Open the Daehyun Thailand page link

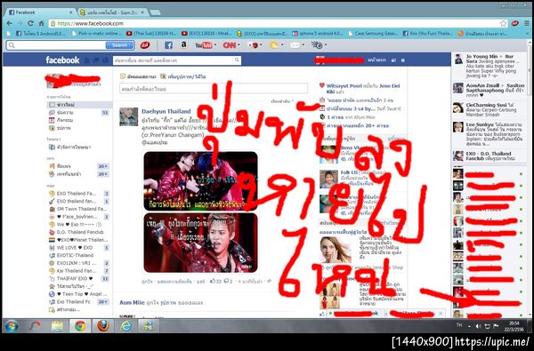[166, 111]
